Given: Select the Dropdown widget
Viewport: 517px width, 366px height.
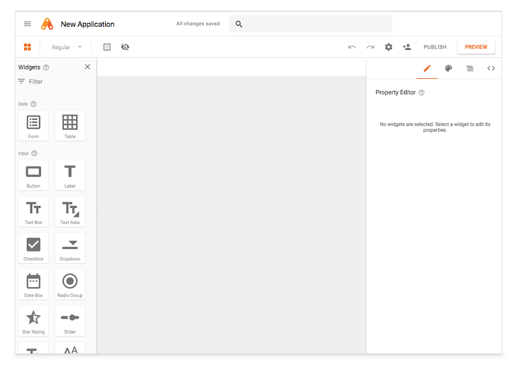Looking at the screenshot, I should [x=70, y=248].
